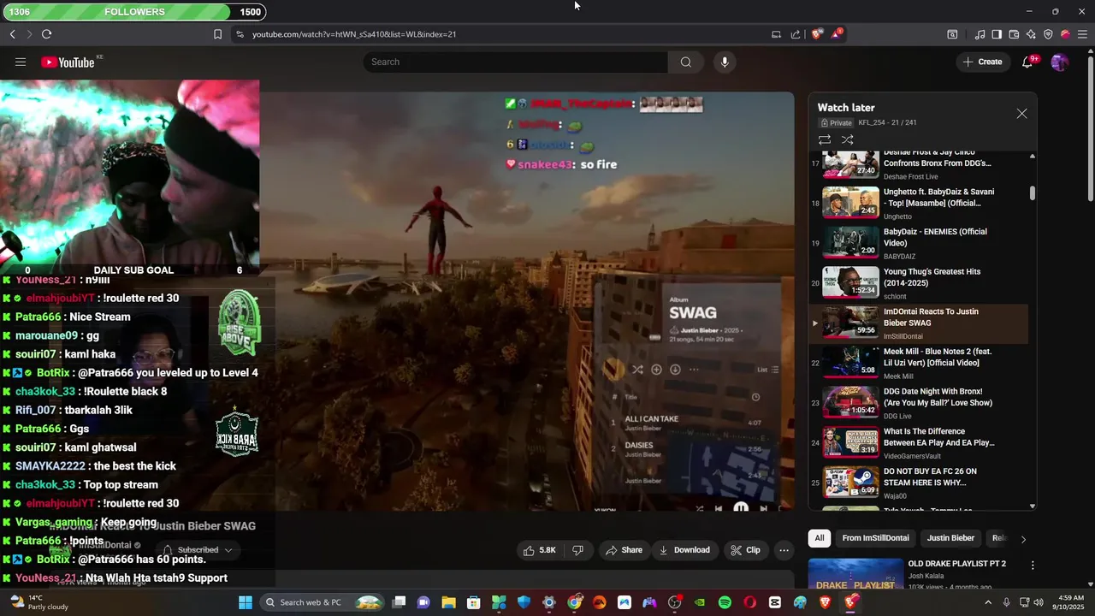This screenshot has width=1095, height=616.
Task: Open the Brave Wallet icon
Action: [1014, 34]
